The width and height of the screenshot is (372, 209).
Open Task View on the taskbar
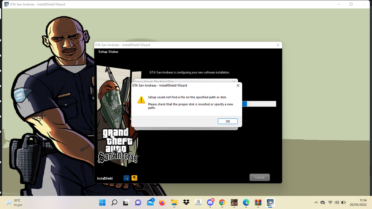click(x=126, y=202)
